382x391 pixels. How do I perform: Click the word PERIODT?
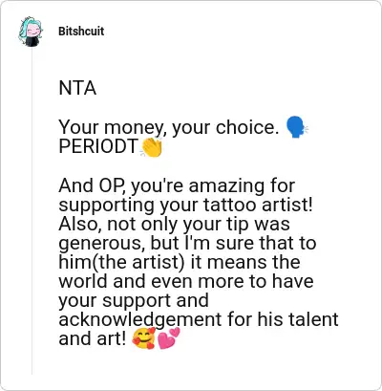(x=98, y=146)
